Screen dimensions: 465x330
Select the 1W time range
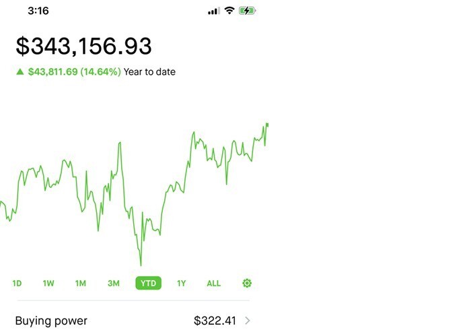(x=48, y=283)
